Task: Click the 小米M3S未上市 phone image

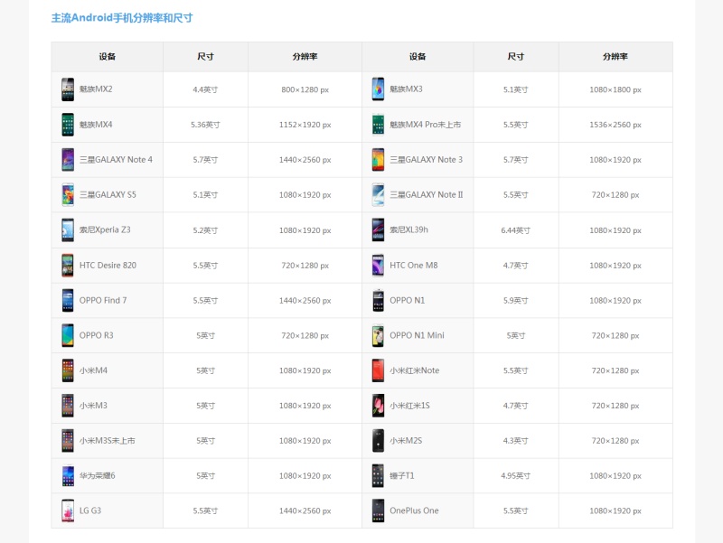Action: 68,441
